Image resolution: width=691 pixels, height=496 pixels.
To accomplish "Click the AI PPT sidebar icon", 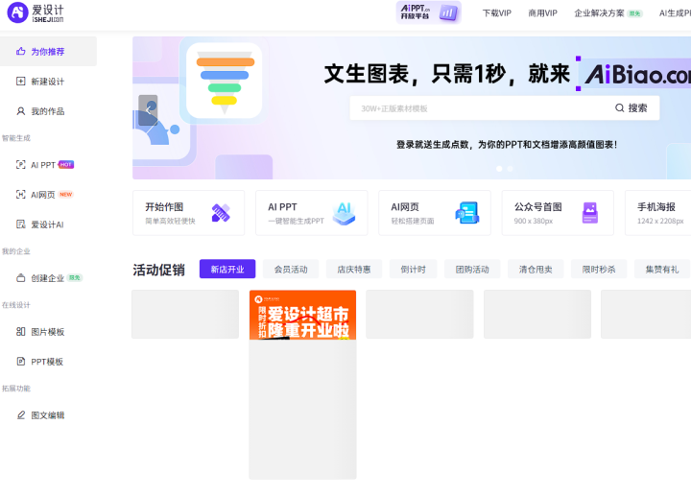I will [x=21, y=165].
